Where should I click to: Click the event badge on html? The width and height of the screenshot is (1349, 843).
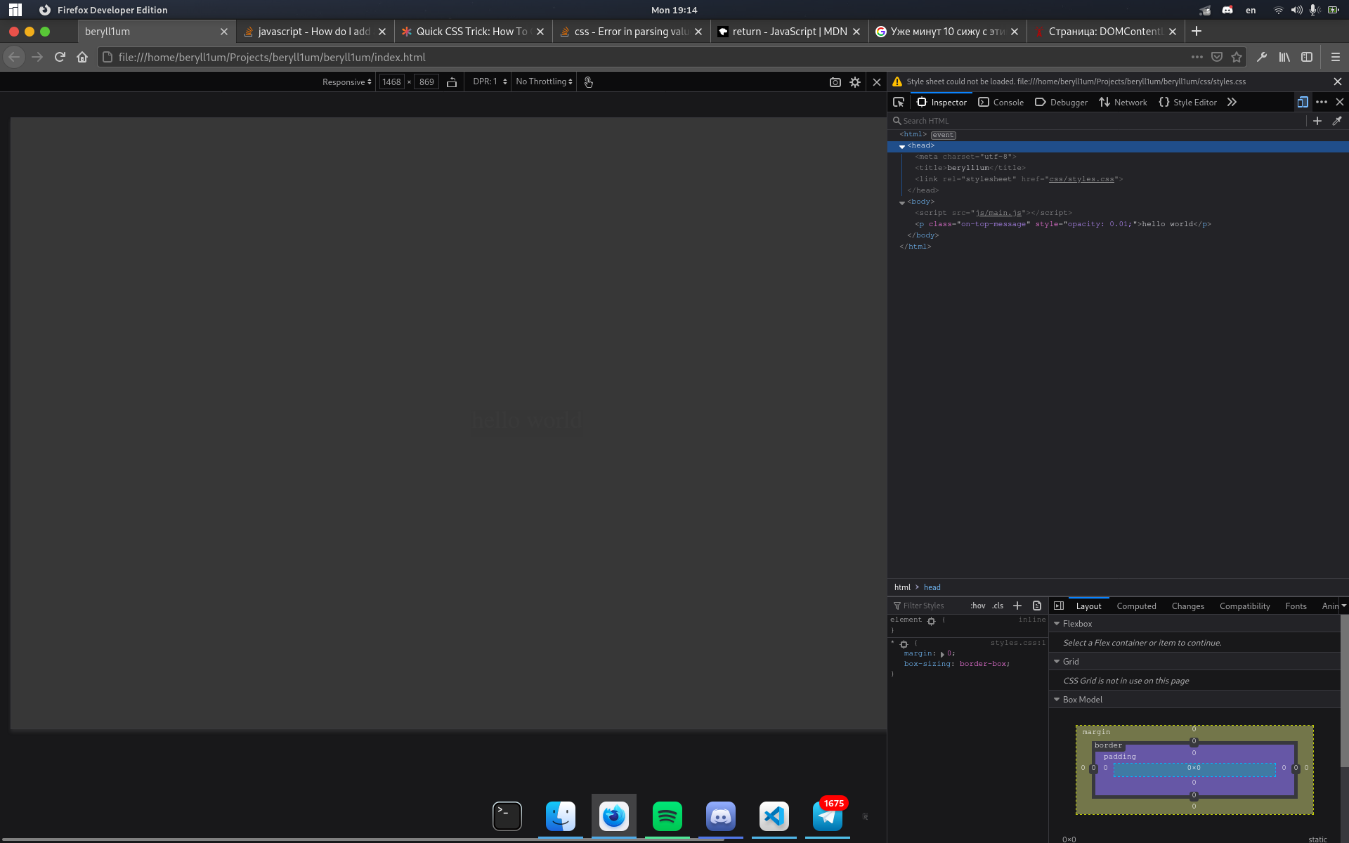click(x=943, y=135)
